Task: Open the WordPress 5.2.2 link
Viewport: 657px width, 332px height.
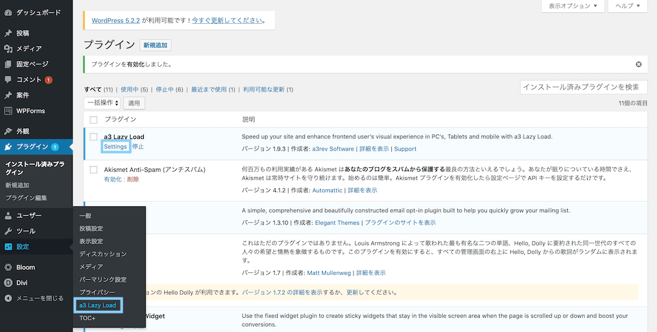Action: pos(115,20)
